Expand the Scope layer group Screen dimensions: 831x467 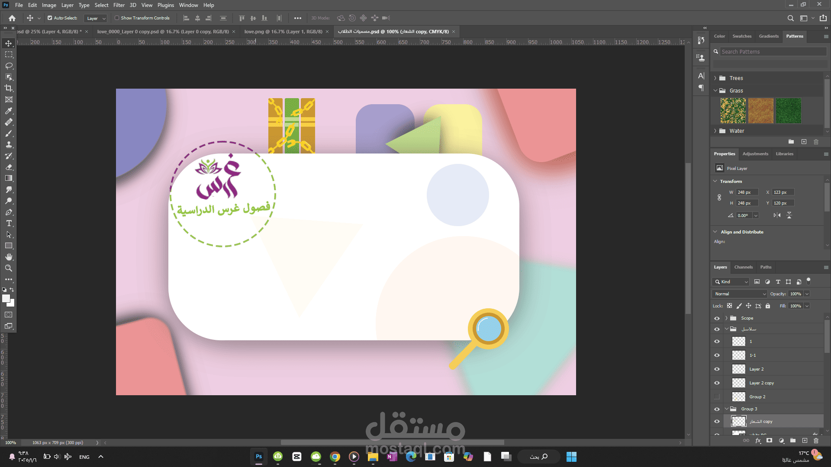726,318
